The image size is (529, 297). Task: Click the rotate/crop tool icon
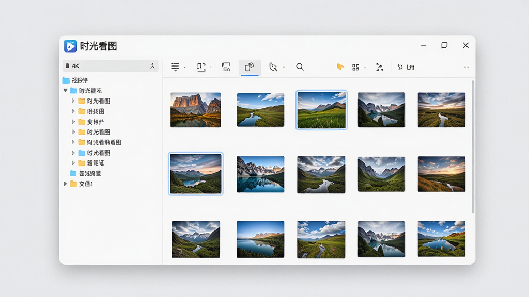coord(201,67)
